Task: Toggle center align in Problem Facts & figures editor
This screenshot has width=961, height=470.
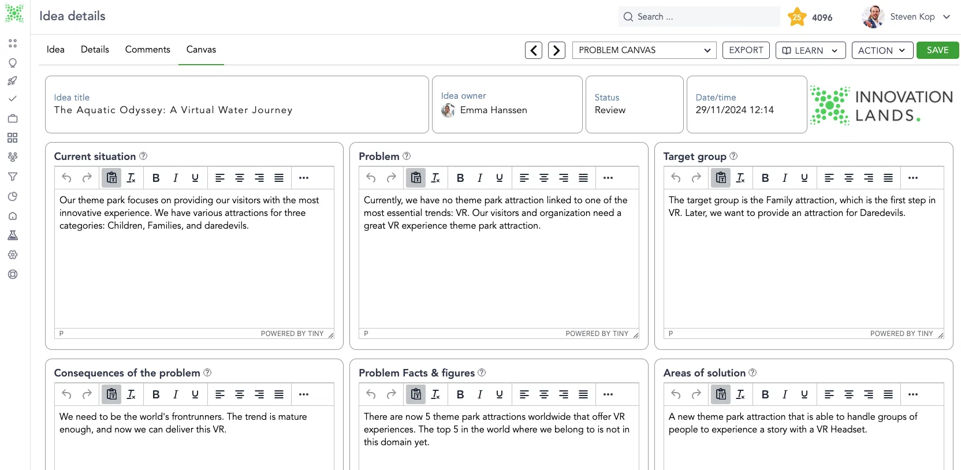Action: (544, 394)
